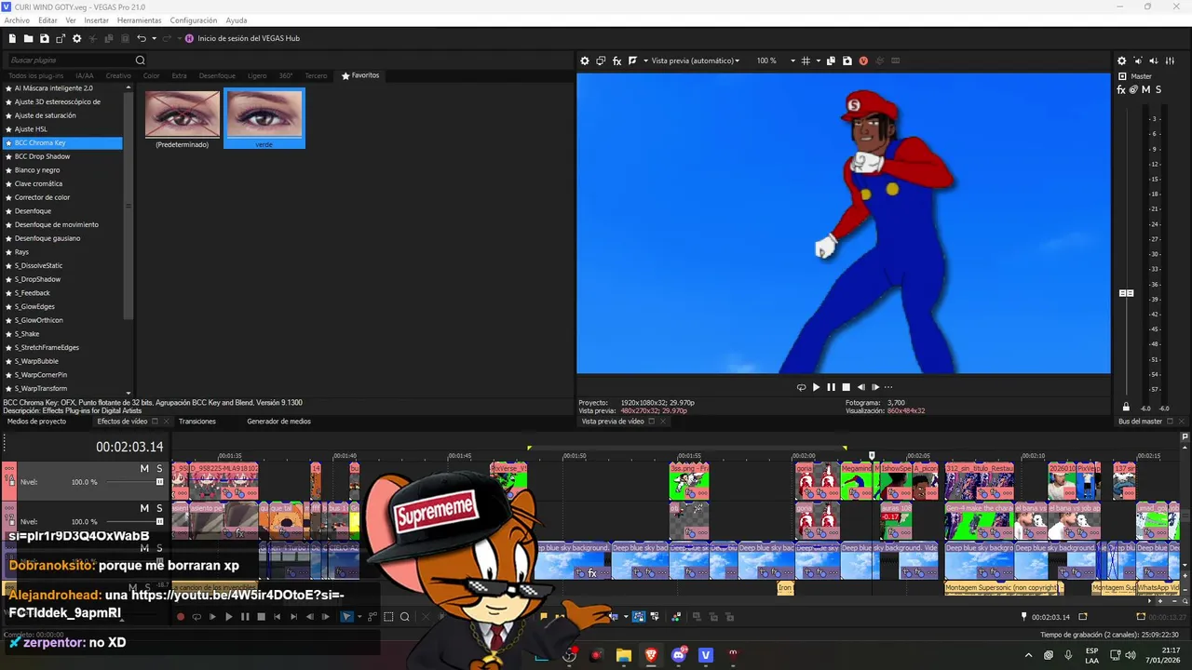The width and height of the screenshot is (1192, 670).
Task: Start recording with the red record button
Action: coord(181,617)
